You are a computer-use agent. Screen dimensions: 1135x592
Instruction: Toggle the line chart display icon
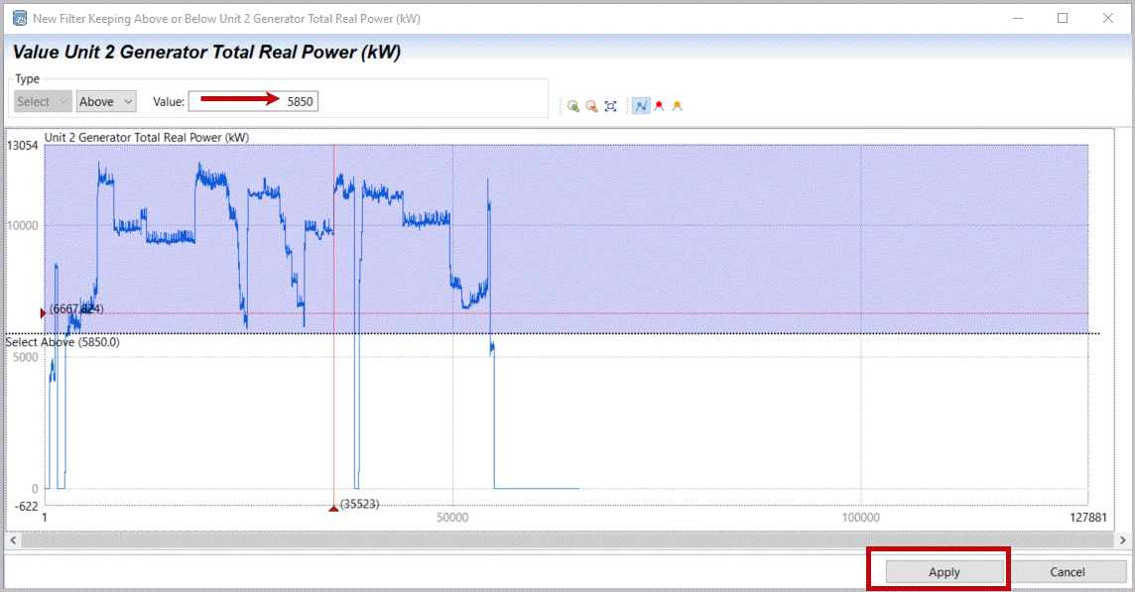click(x=641, y=106)
